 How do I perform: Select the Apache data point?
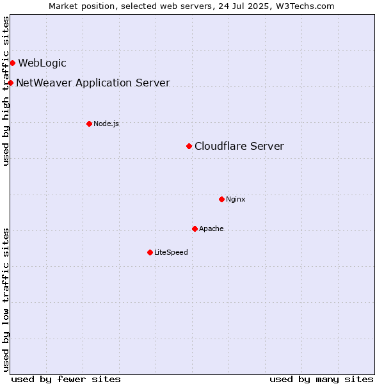pyautogui.click(x=195, y=229)
